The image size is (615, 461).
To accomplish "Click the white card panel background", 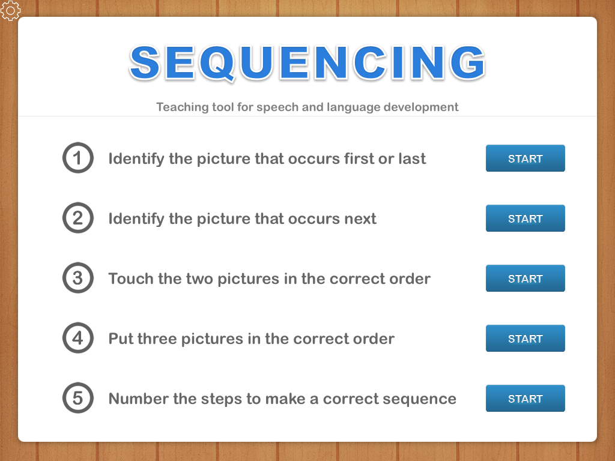I will 307,426.
